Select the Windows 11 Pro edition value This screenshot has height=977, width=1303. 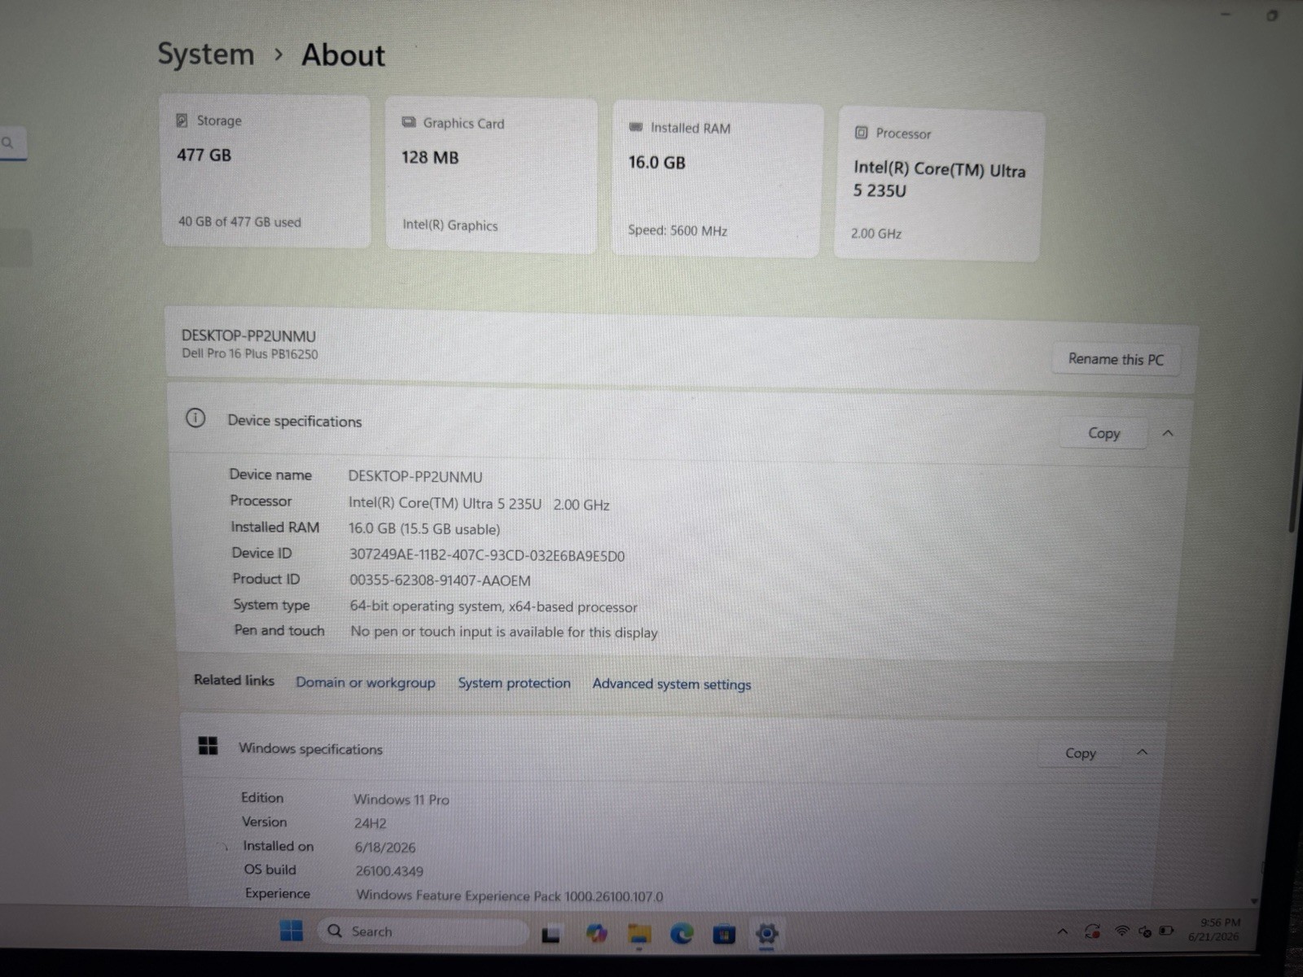coord(401,800)
